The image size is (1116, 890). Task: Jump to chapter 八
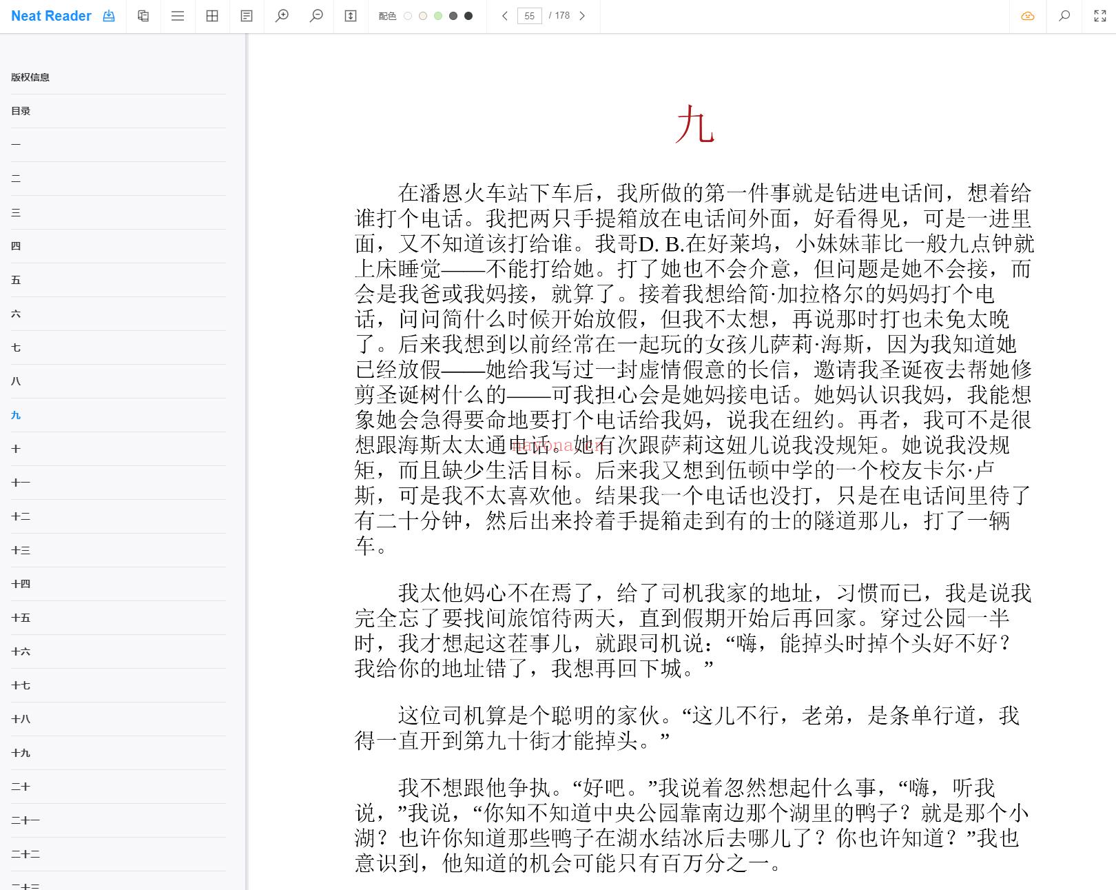pyautogui.click(x=118, y=381)
